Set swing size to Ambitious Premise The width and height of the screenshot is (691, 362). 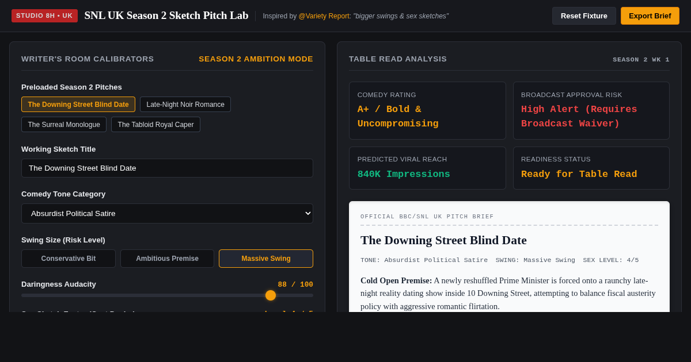tap(167, 259)
